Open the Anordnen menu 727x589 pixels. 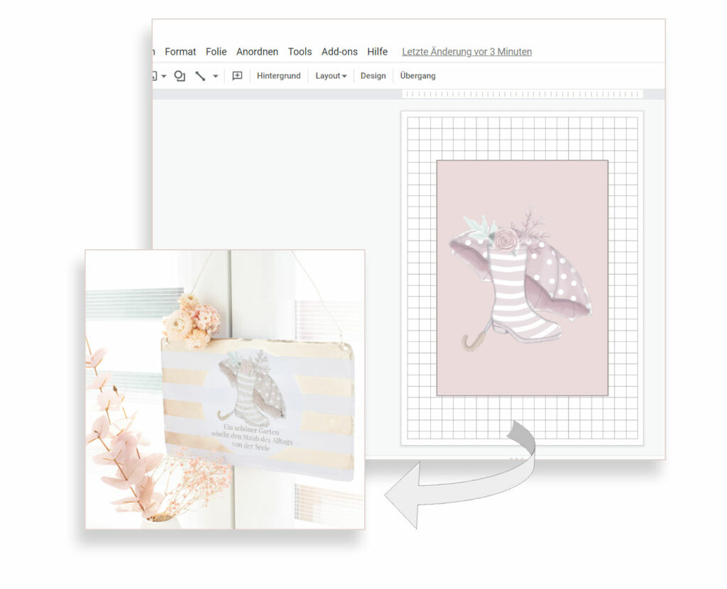click(x=257, y=52)
